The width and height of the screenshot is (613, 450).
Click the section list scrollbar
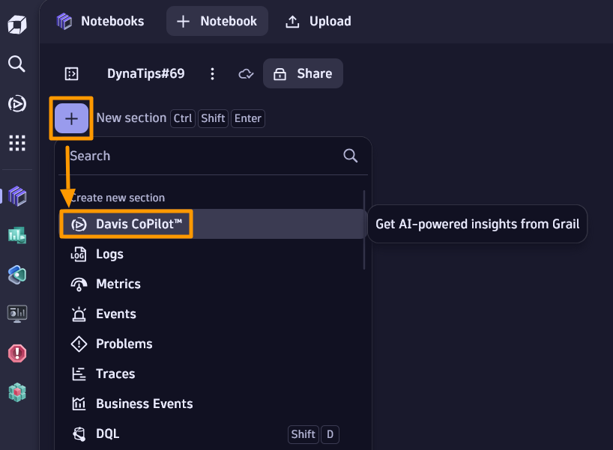364,230
